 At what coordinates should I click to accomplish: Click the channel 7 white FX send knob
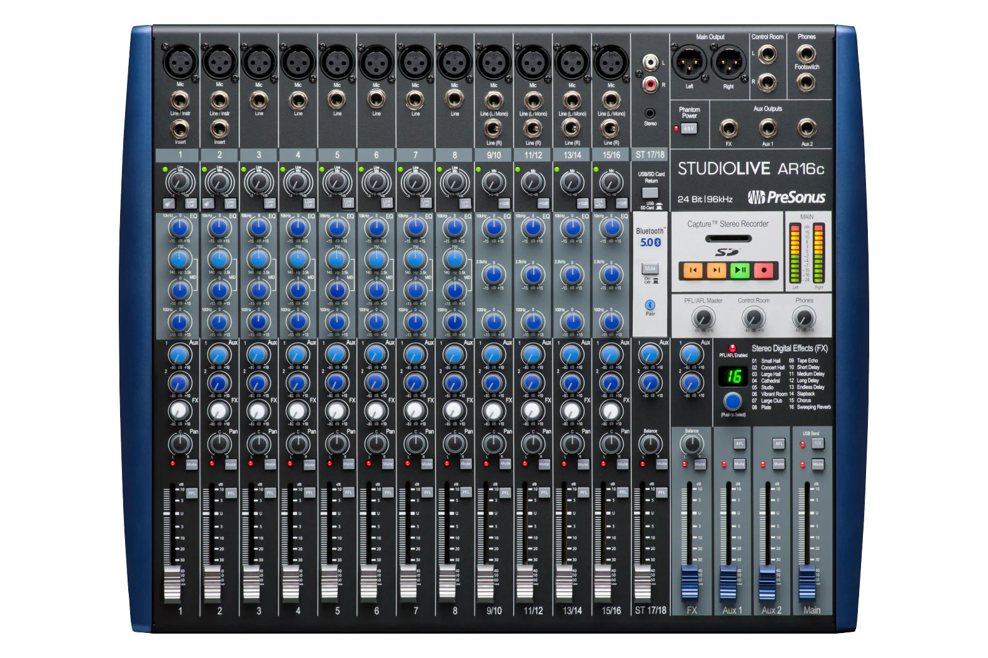[x=415, y=411]
